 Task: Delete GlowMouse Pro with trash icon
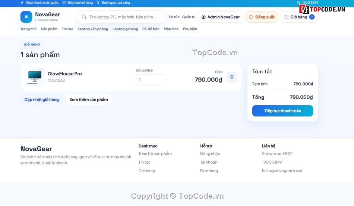tap(232, 77)
